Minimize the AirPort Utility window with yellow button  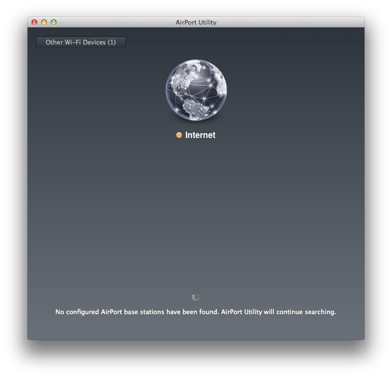[x=44, y=22]
